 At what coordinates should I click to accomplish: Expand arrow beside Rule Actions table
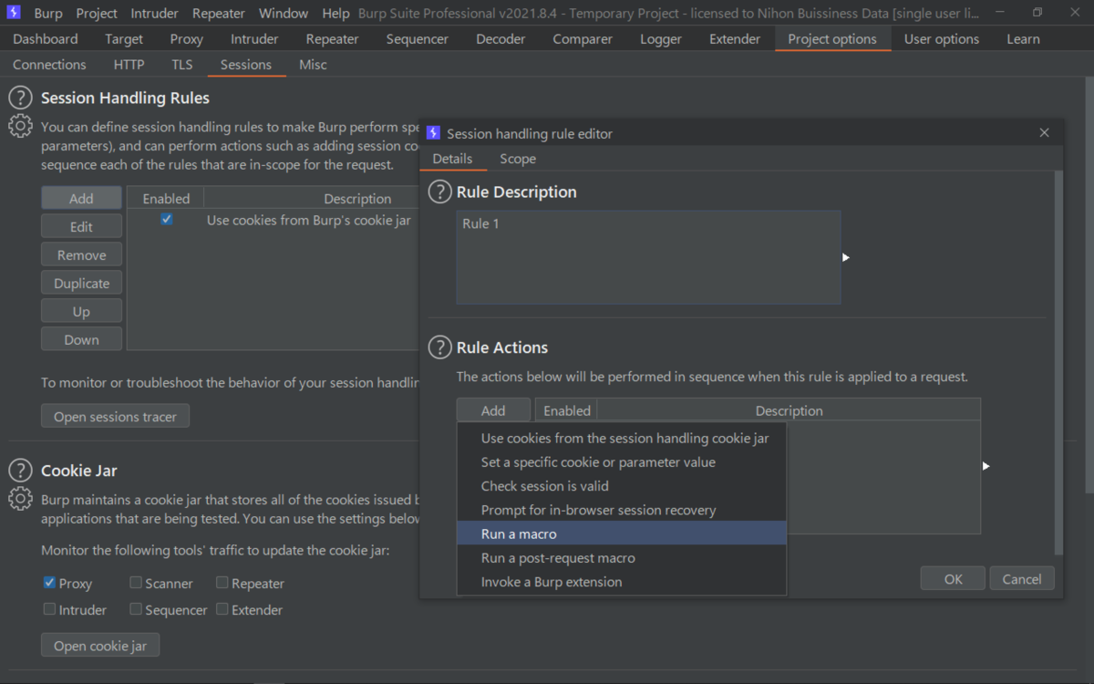pos(986,466)
